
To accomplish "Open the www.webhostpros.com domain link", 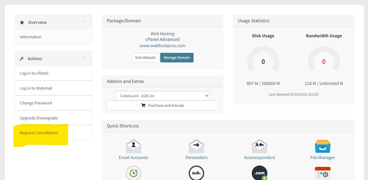I will [x=163, y=46].
